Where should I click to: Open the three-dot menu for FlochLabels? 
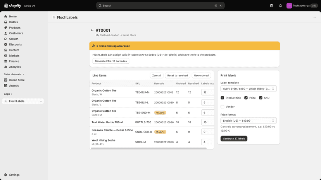(x=314, y=17)
